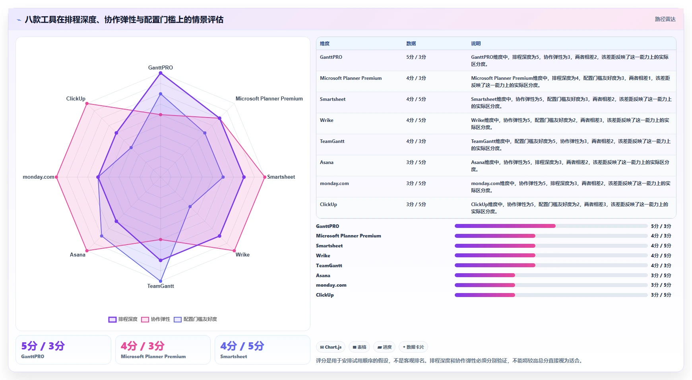Click the Asana progress bar
This screenshot has height=380, width=692.
551,275
